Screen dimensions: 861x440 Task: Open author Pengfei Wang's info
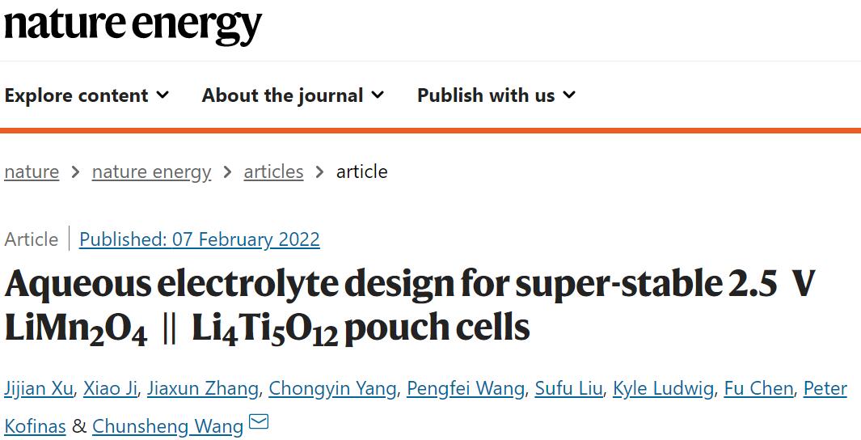click(466, 389)
